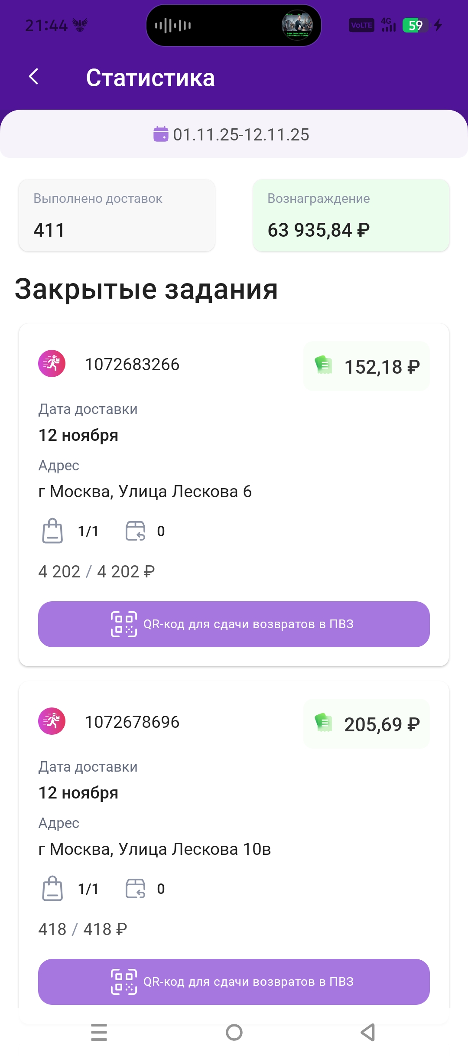
Task: Tap the 152,18 ₽ reward badge
Action: click(x=367, y=366)
